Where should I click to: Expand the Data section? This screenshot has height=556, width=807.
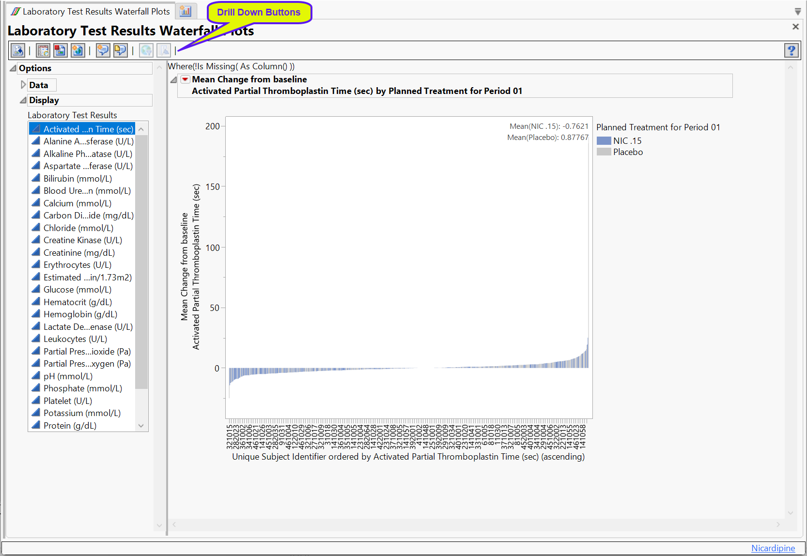coord(23,85)
